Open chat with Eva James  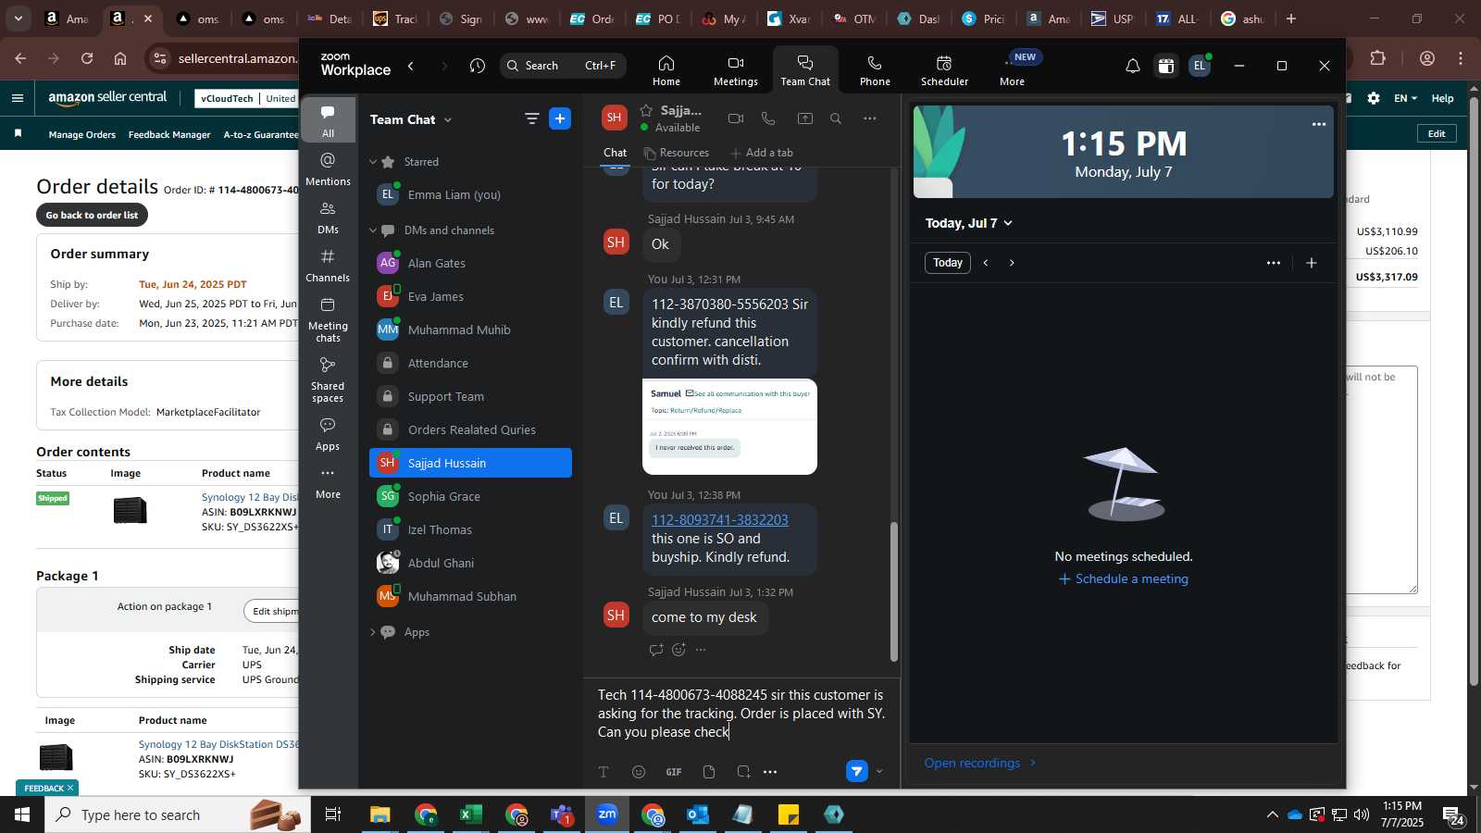(x=470, y=297)
